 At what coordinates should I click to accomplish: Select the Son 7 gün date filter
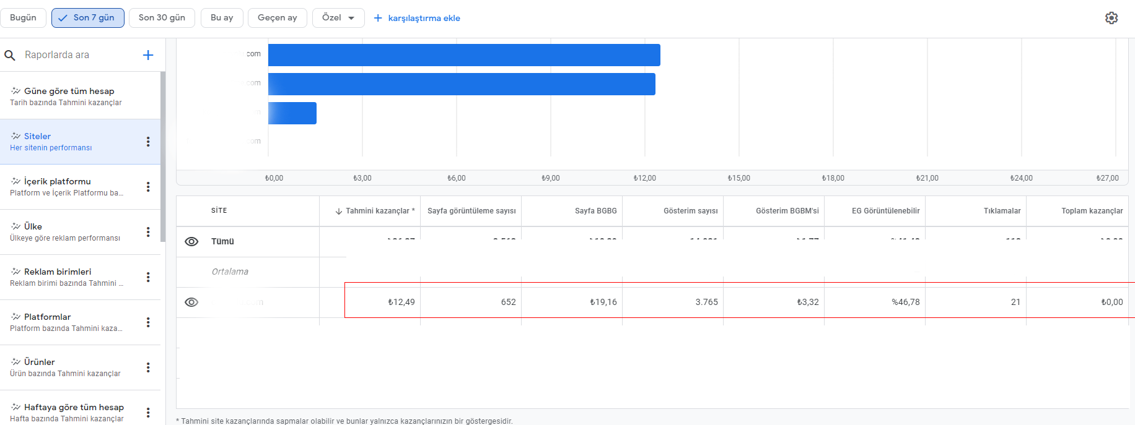[x=88, y=17]
